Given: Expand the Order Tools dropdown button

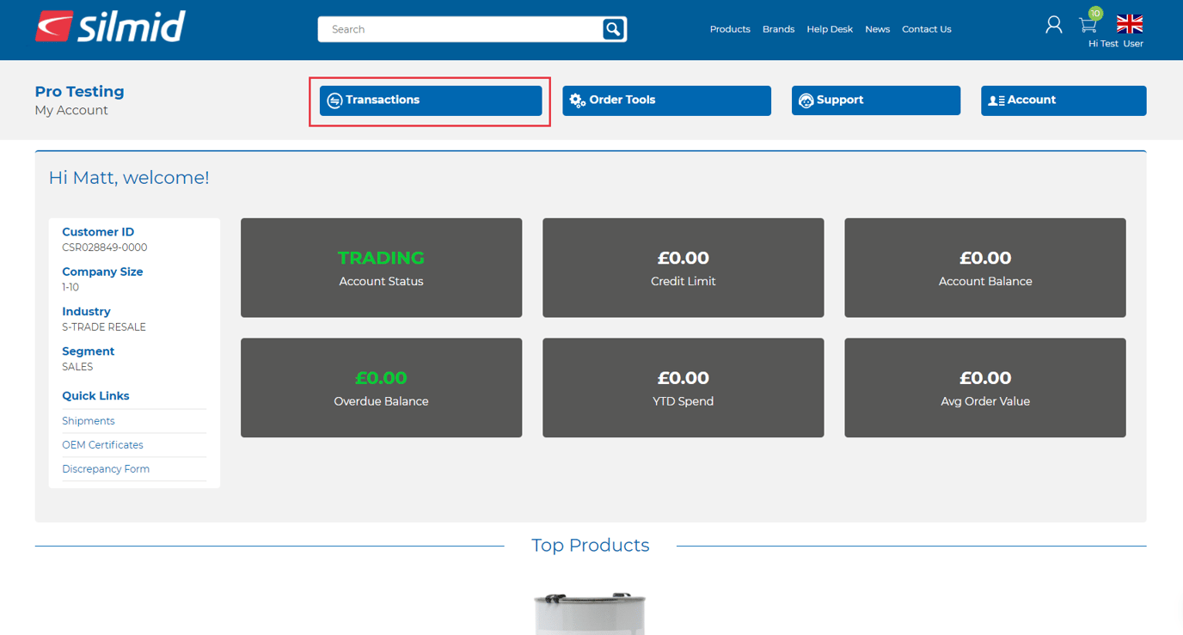Looking at the screenshot, I should tap(666, 101).
